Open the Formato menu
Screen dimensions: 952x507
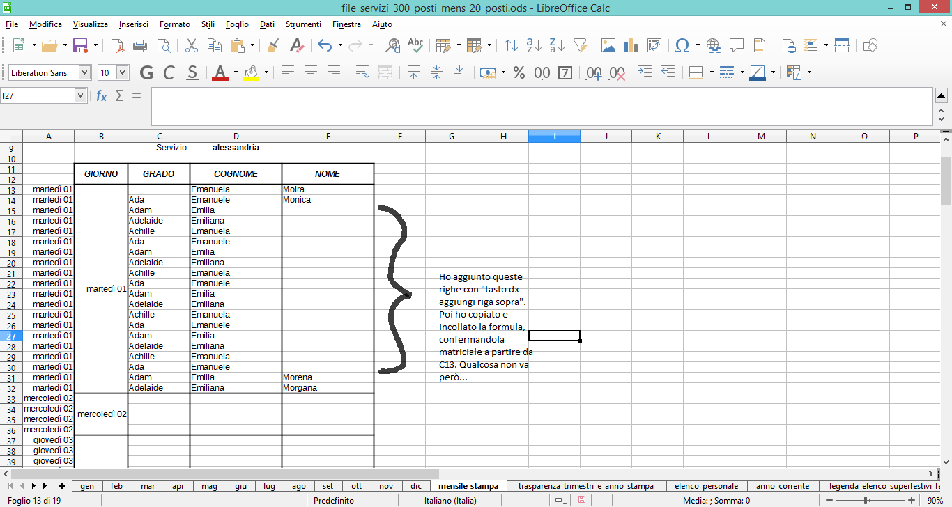pyautogui.click(x=174, y=24)
